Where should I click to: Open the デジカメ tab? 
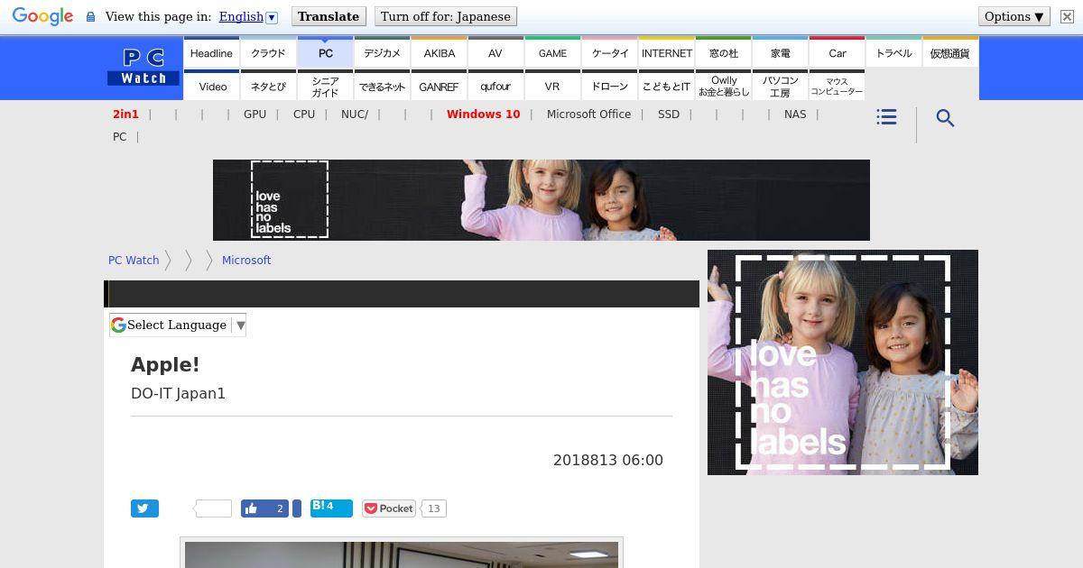point(382,53)
